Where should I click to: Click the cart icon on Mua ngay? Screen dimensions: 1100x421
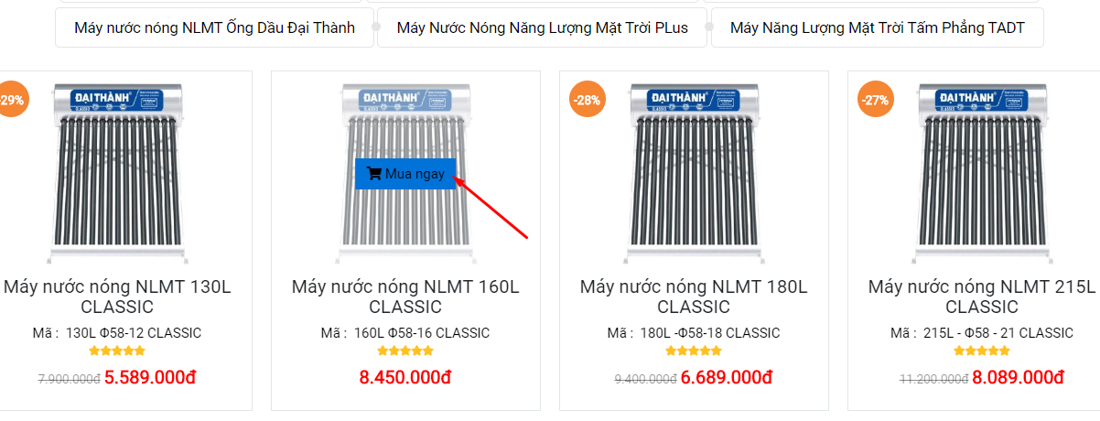(x=373, y=174)
